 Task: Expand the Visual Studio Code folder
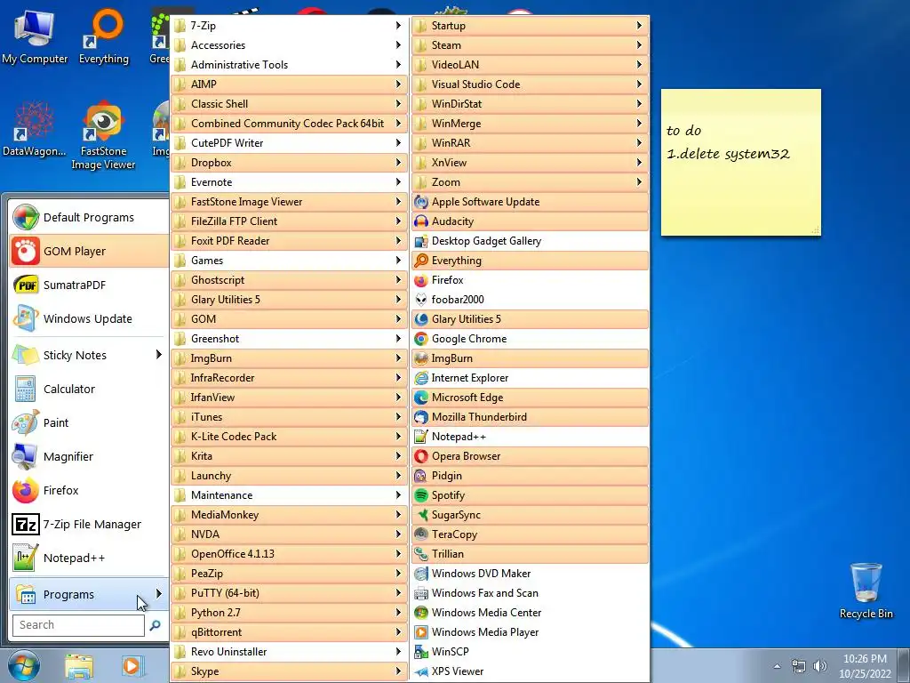530,84
